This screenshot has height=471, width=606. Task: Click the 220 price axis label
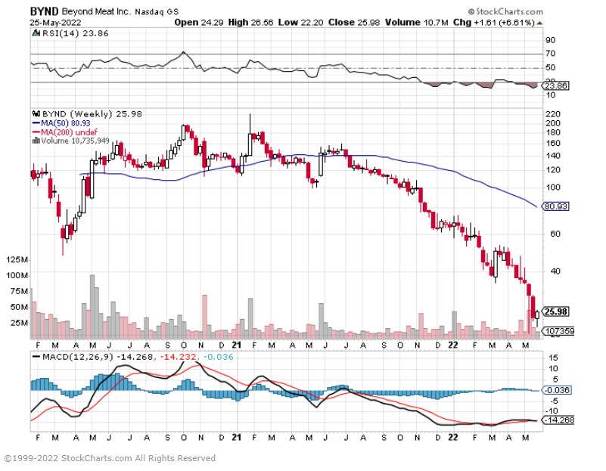coord(553,114)
